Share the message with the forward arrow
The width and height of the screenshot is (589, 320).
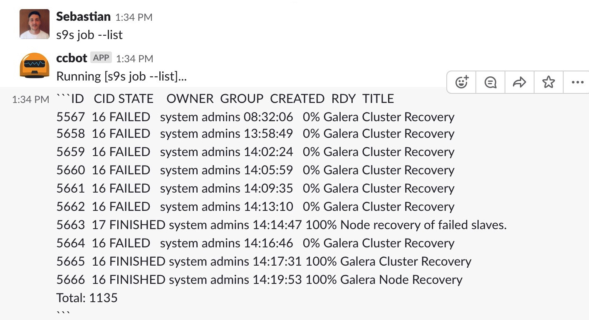tap(520, 82)
